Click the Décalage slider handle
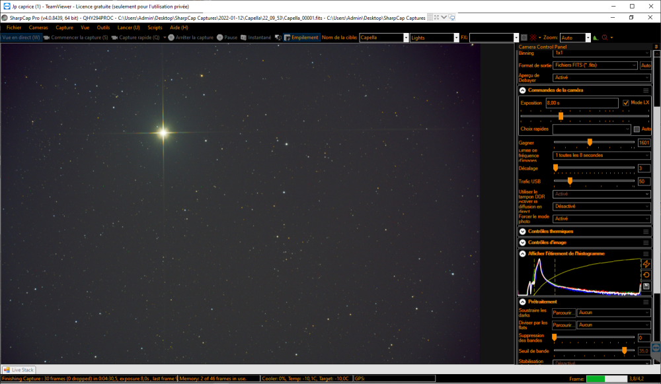Screen dimensions: 661x384 pos(556,168)
